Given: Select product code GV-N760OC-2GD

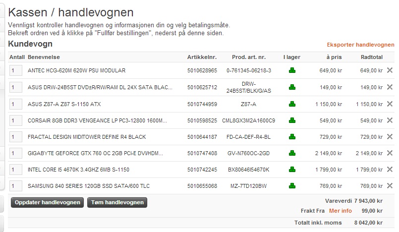Looking at the screenshot, I should tap(249, 153).
